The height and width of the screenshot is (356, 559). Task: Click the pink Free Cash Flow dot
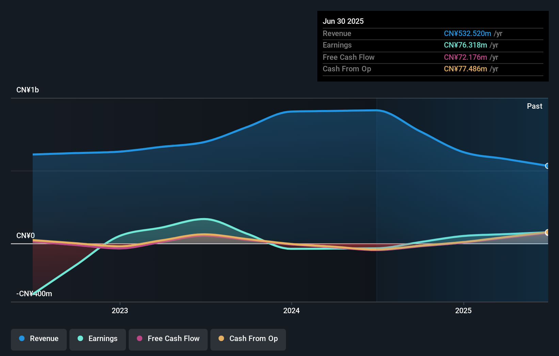coord(140,338)
